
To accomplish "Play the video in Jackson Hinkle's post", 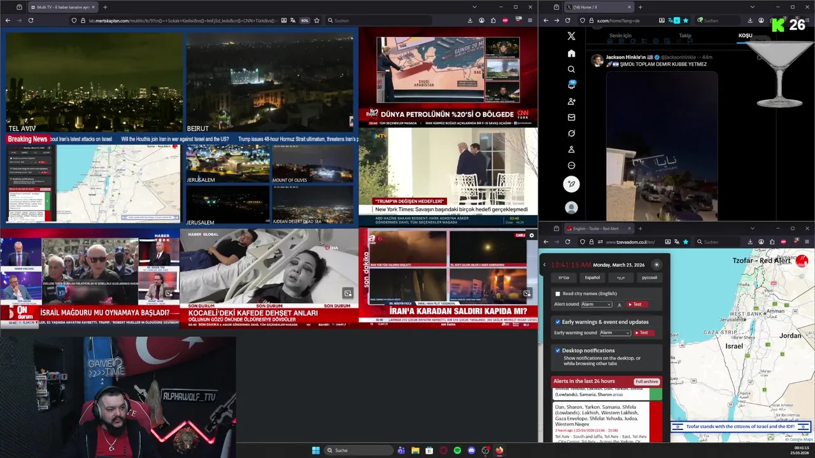I will point(661,146).
